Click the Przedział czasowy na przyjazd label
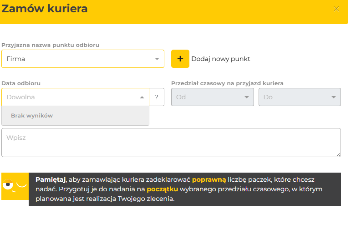 coord(227,83)
